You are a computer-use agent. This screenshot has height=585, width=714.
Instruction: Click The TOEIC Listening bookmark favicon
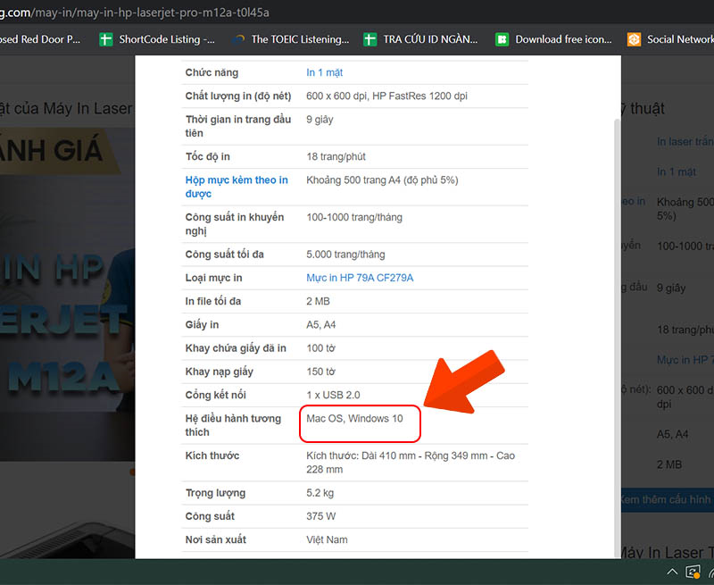237,39
